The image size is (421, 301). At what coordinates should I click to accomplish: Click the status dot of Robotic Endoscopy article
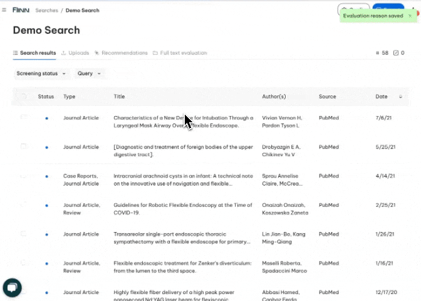coord(46,206)
